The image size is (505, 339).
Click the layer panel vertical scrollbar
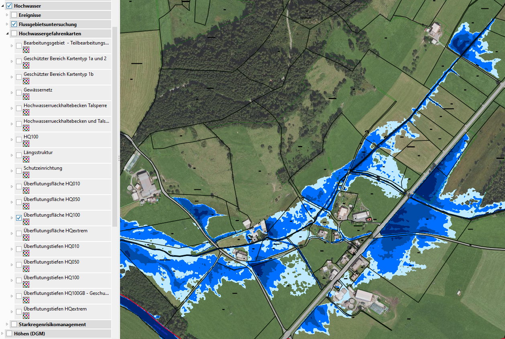(115, 120)
